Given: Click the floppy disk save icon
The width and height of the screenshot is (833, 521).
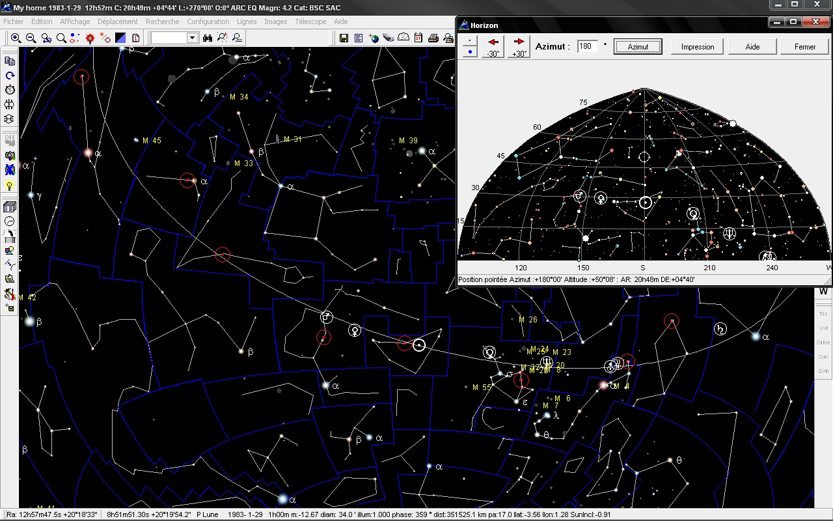Looking at the screenshot, I should tap(344, 38).
